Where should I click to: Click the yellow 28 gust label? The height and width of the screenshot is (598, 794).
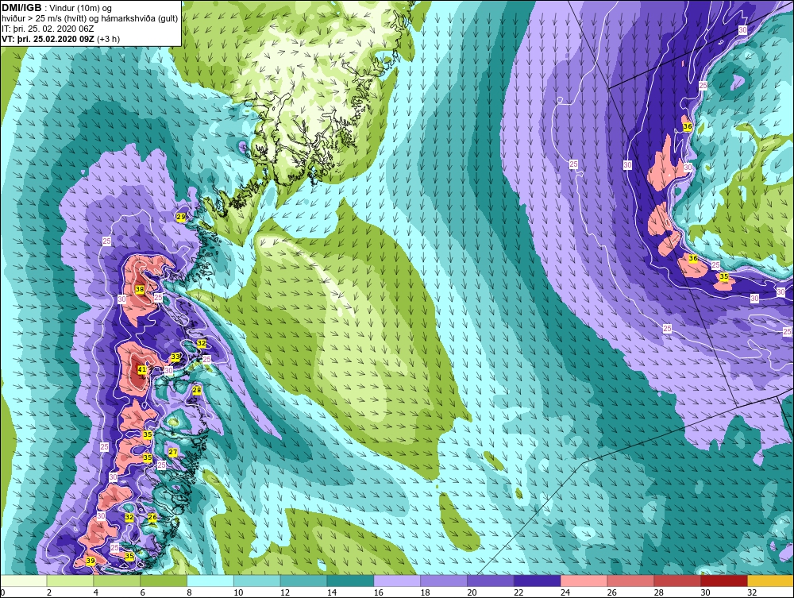click(x=197, y=390)
